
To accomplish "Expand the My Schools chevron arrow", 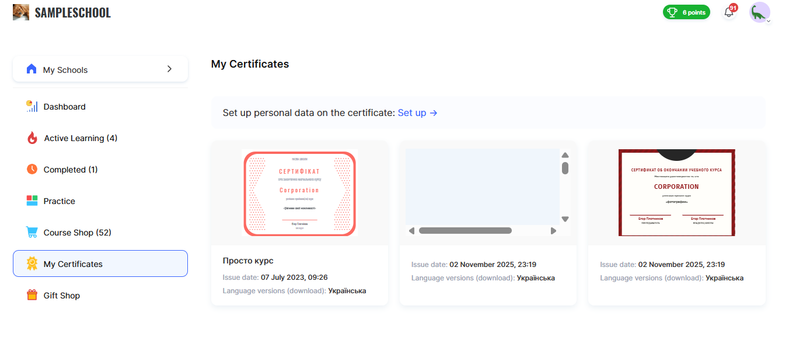I will (x=169, y=69).
